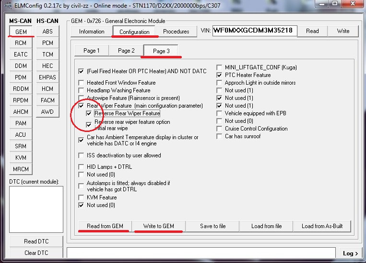Expand the Log panel

click(350, 253)
